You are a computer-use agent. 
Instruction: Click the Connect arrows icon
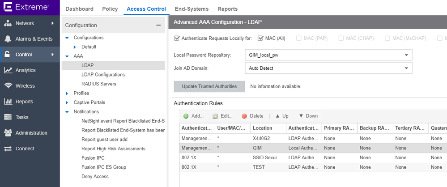(x=8, y=149)
